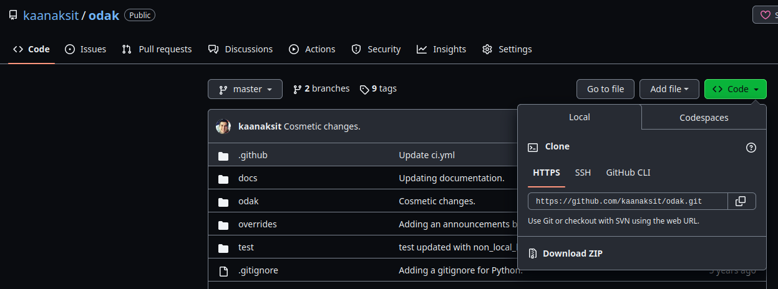
Task: Open the kaanaksit owner profile link
Action: (51, 16)
